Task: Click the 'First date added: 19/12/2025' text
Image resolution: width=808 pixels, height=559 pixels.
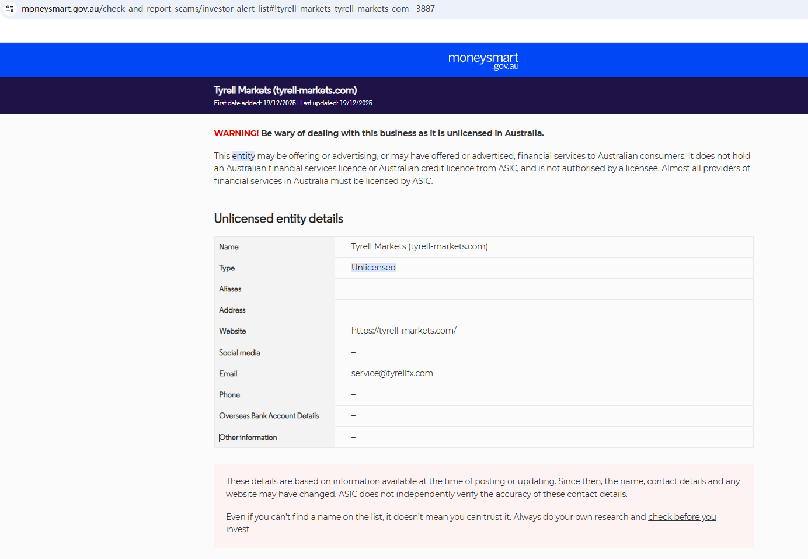Action: point(255,103)
